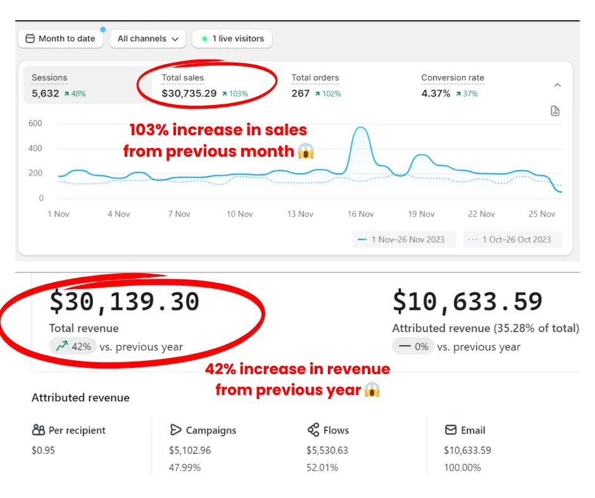The width and height of the screenshot is (595, 498).
Task: Click the Flows branching icon
Action: tap(313, 430)
